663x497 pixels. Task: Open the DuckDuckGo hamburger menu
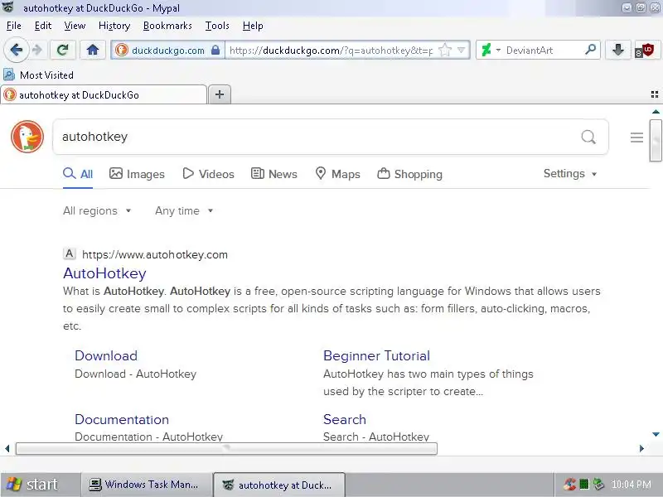[636, 138]
